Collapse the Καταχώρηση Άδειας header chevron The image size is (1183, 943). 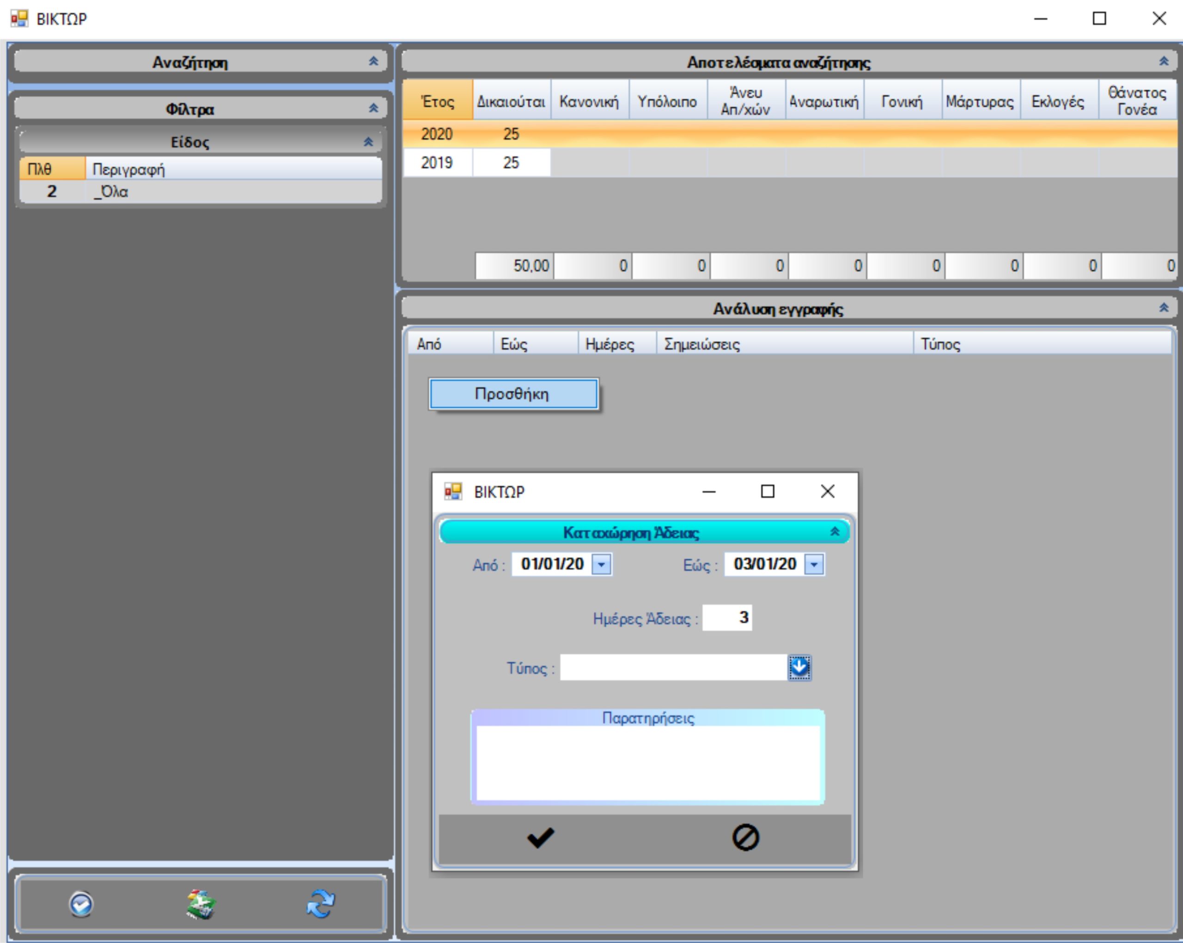click(835, 531)
